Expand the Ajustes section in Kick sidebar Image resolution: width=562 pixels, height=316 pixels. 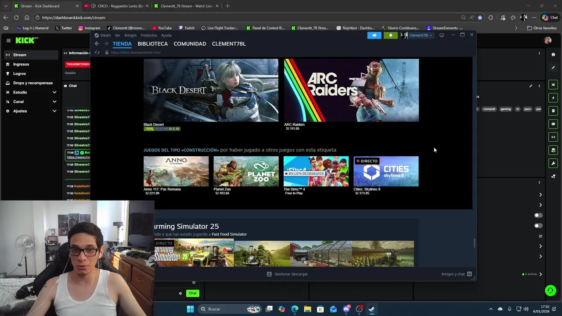[54, 111]
